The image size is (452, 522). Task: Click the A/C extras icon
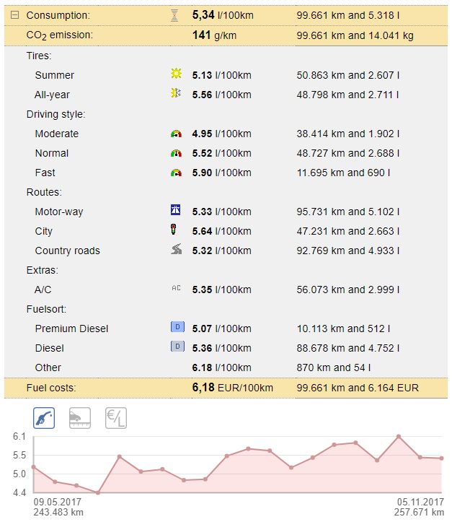pyautogui.click(x=176, y=288)
